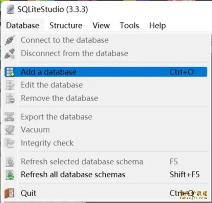Open the Database menu

click(23, 25)
